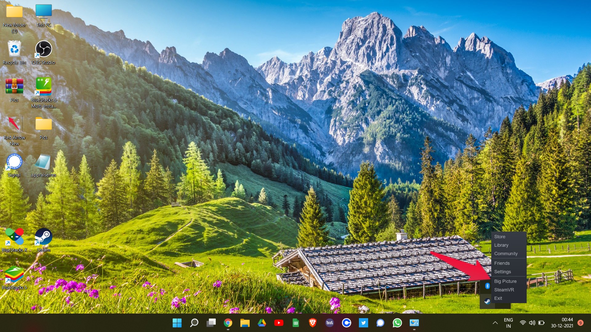Viewport: 591px width, 332px height.
Task: Expand Steam Friends menu option
Action: [x=501, y=263]
